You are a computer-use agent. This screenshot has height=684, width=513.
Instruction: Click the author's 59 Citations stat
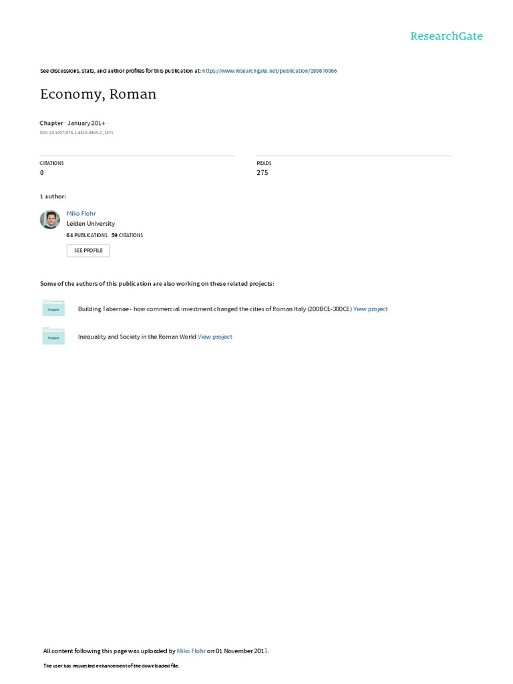pos(127,235)
